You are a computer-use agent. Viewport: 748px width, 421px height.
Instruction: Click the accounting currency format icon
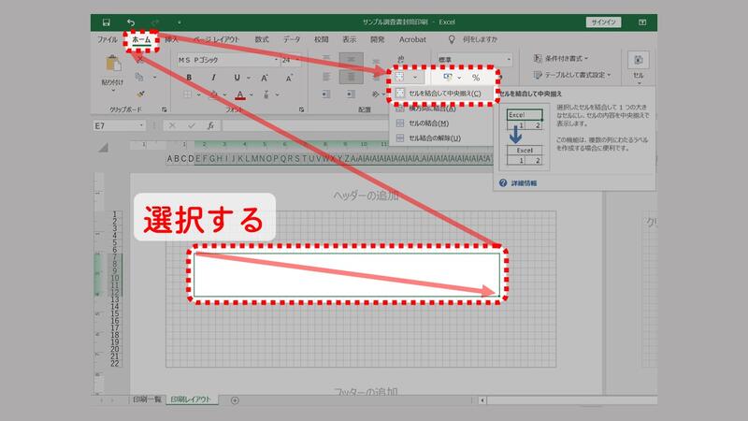point(448,77)
